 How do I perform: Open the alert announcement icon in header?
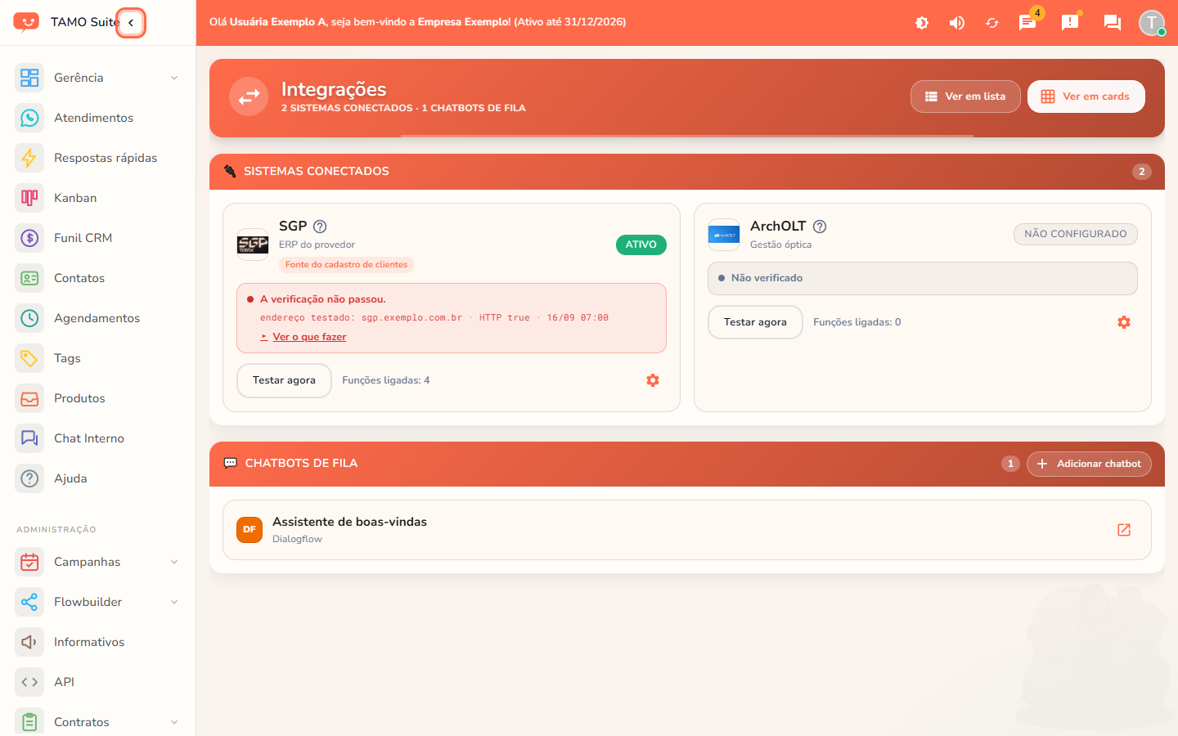click(1070, 22)
